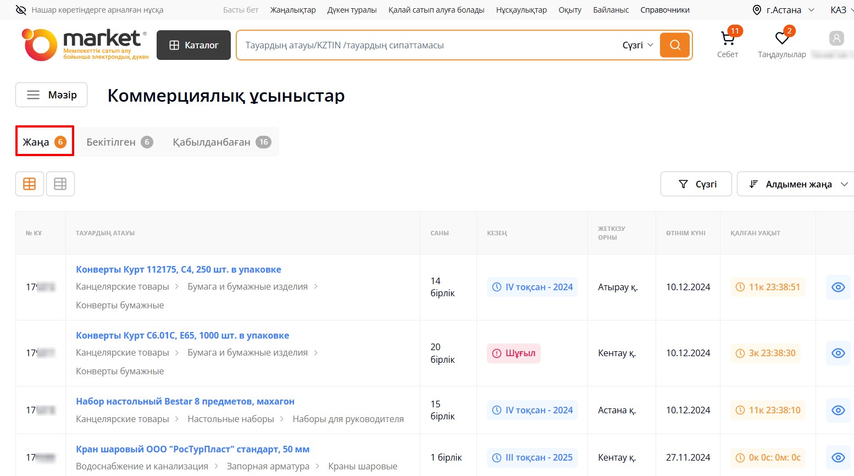Click the product search input field
This screenshot has height=476, width=854.
pyautogui.click(x=423, y=45)
